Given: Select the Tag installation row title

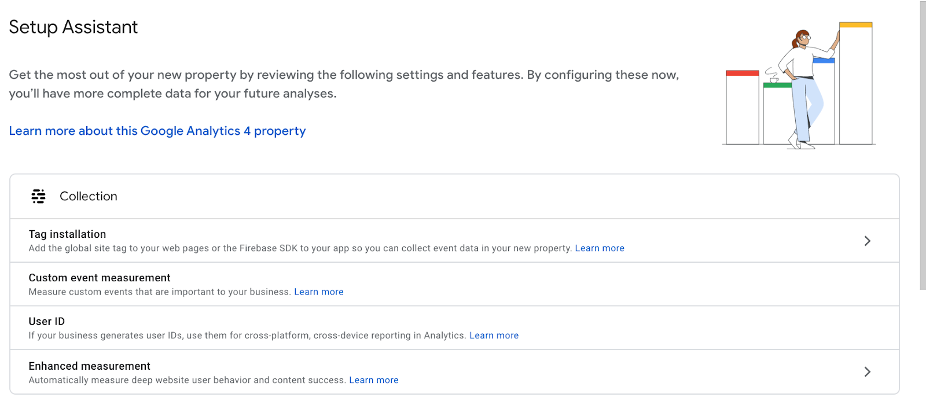Looking at the screenshot, I should point(67,234).
